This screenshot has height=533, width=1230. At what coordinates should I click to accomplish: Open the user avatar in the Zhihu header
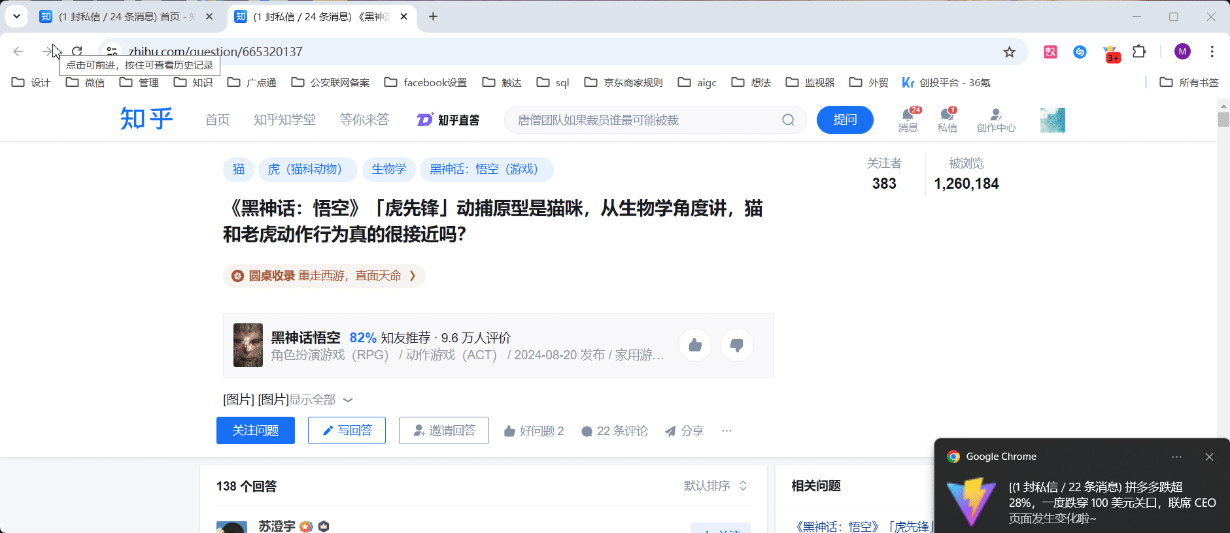coord(1053,120)
